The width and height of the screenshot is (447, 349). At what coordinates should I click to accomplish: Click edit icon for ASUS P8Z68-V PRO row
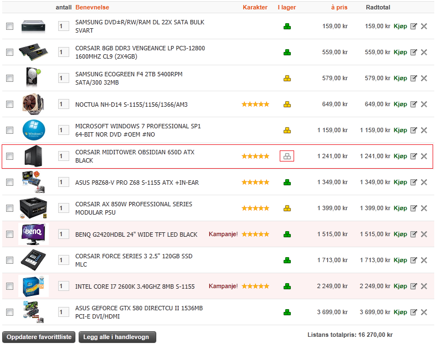[413, 182]
